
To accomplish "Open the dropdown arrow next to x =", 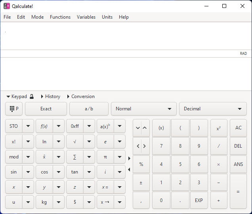I will 120,187.
